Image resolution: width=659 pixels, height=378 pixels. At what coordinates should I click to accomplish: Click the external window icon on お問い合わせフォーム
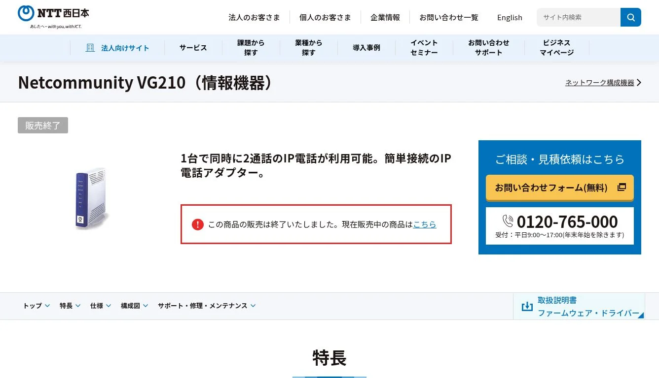coord(622,187)
